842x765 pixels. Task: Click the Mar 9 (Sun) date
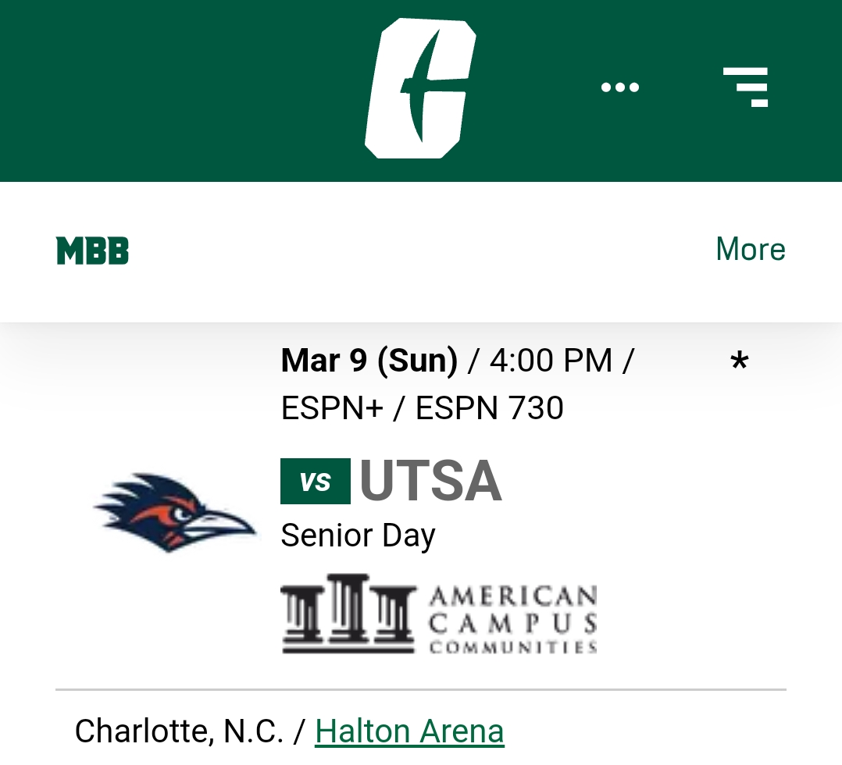point(369,360)
